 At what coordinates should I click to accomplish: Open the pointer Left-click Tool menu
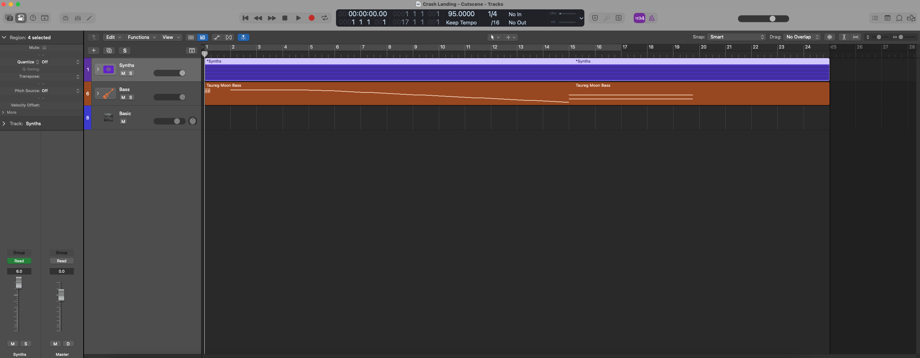point(495,37)
